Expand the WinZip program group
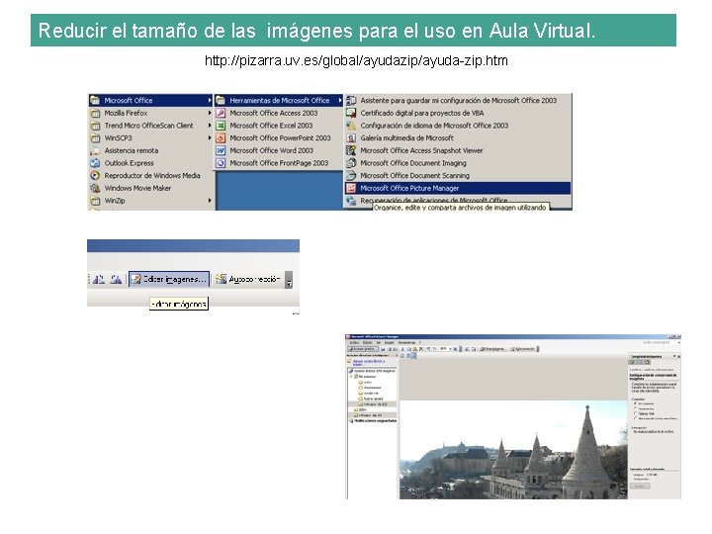Image resolution: width=712 pixels, height=534 pixels. tap(150, 201)
